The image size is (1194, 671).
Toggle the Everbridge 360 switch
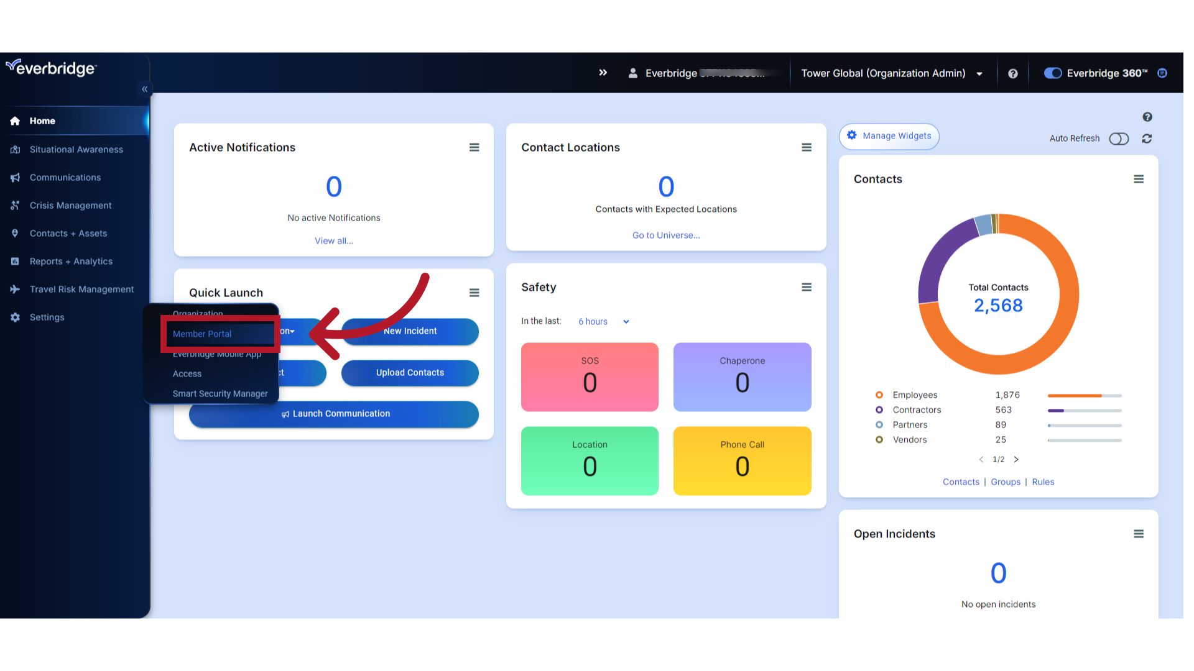(x=1052, y=73)
